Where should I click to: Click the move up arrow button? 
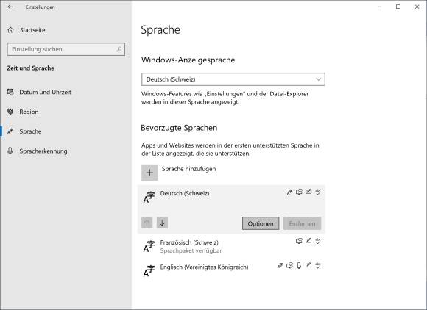147,223
